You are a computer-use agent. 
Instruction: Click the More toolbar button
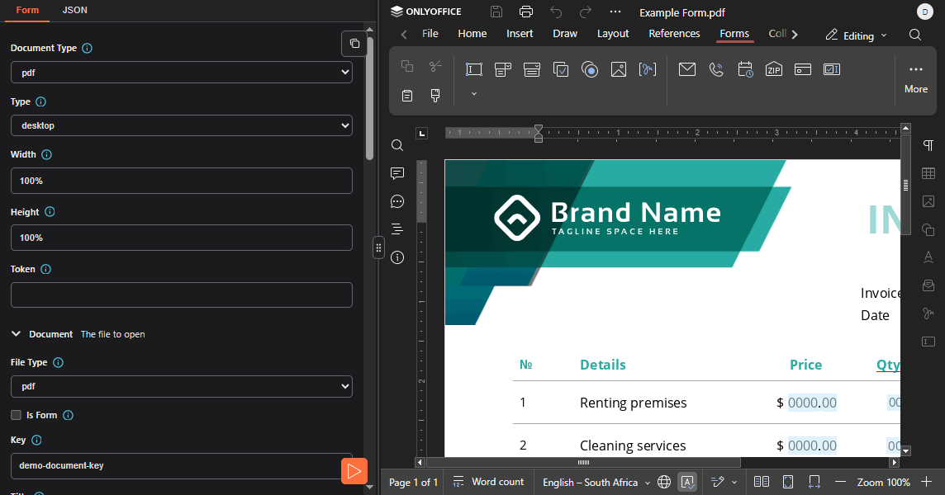coord(915,78)
